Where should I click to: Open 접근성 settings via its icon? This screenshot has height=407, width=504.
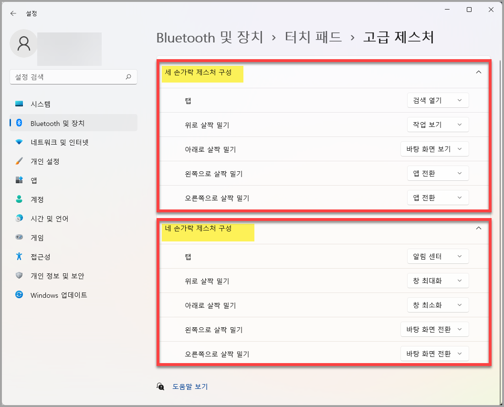pyautogui.click(x=20, y=256)
